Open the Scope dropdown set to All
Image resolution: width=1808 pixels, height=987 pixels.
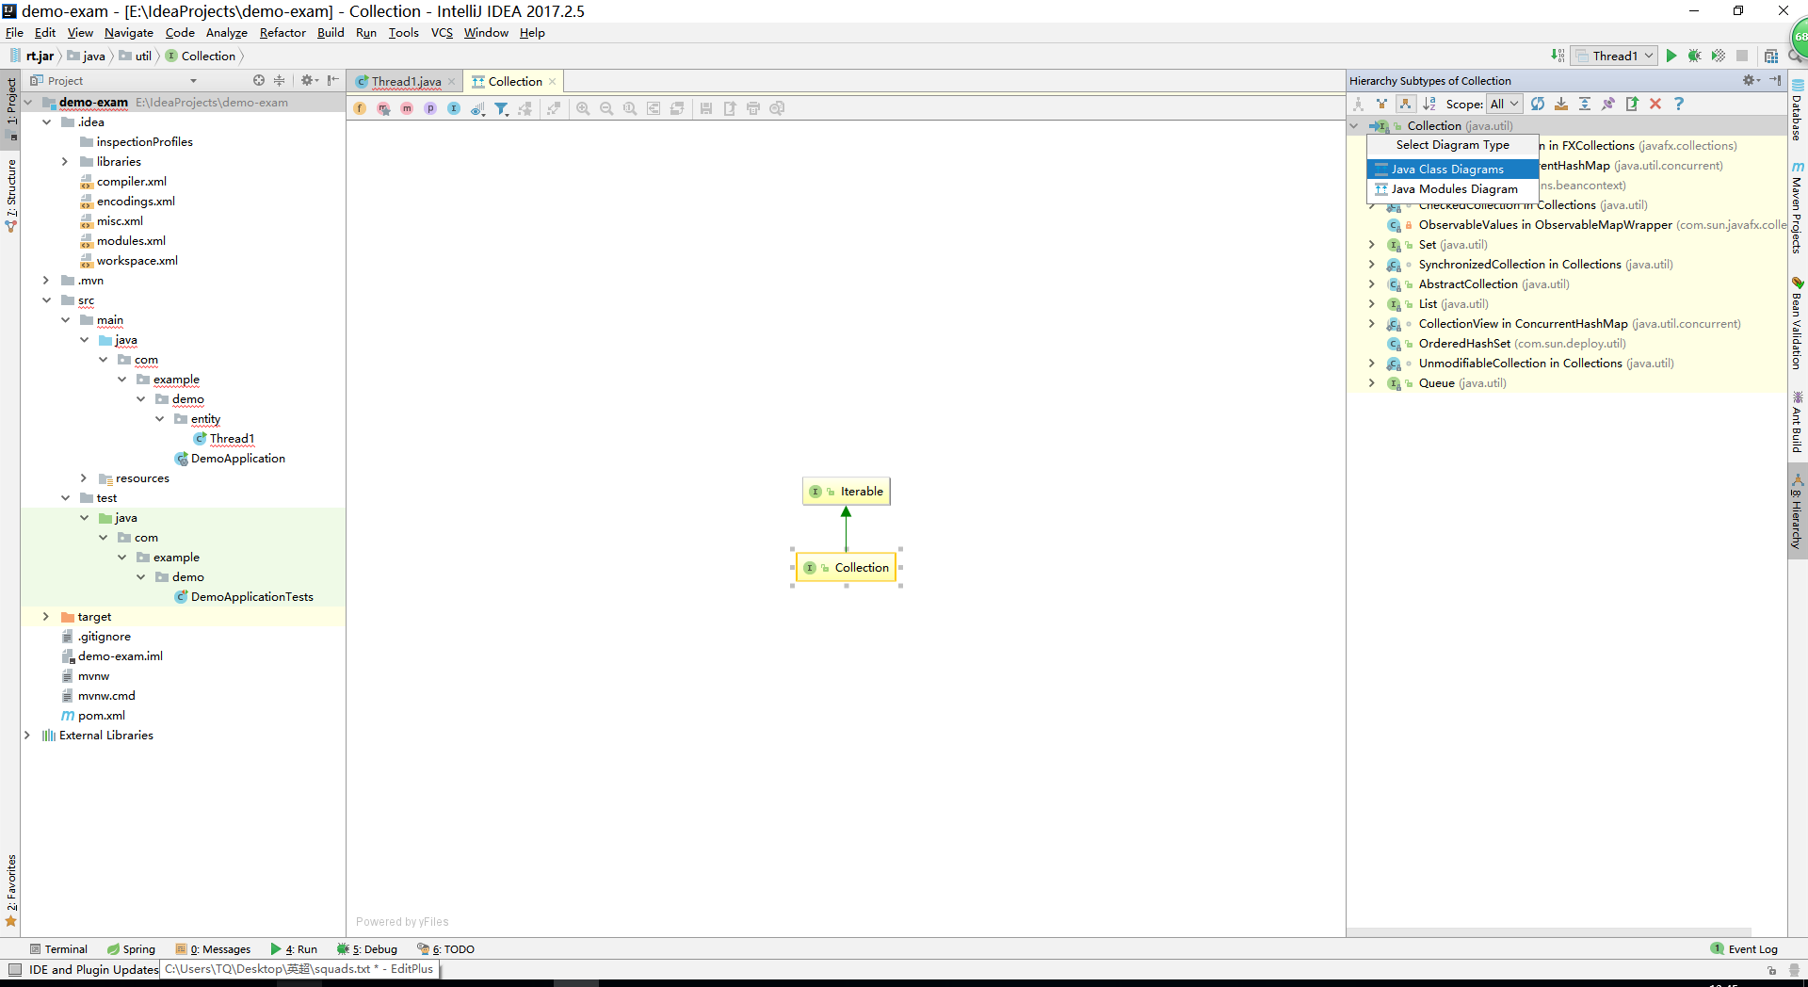1505,104
